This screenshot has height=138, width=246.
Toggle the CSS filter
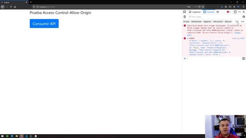(x=237, y=21)
